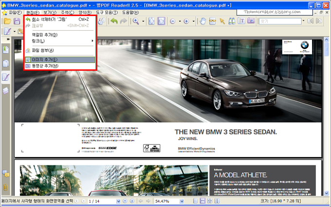The width and height of the screenshot is (331, 207).
Task: Go to first page button in status bar
Action: pos(77,201)
